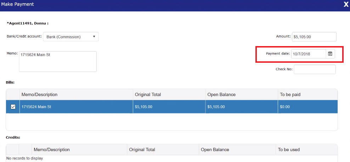Uncheck the 1715624 Main St bill checkbox

pos(13,107)
